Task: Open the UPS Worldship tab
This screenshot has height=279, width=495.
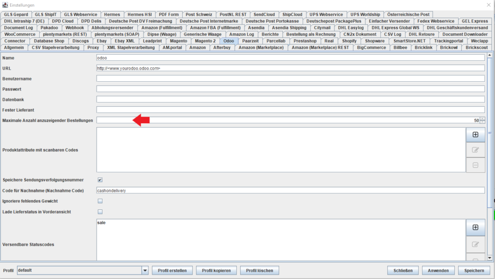Action: point(365,15)
